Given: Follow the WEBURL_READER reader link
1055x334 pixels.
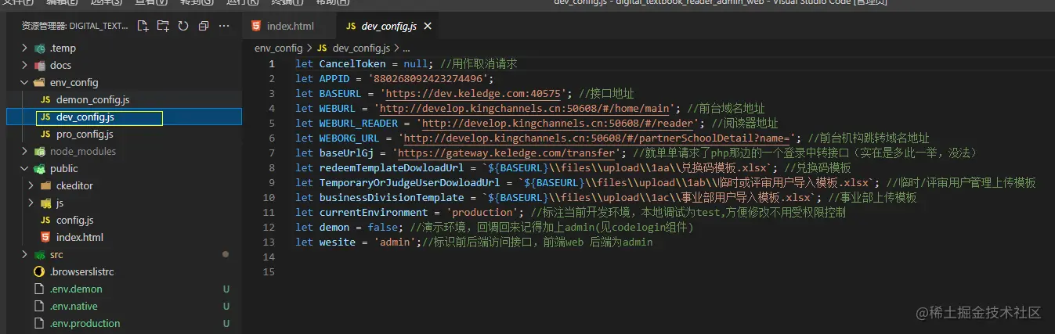Looking at the screenshot, I should [558, 123].
